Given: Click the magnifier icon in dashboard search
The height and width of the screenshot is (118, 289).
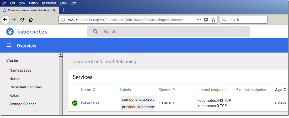Looking at the screenshot, I should pos(95,31).
